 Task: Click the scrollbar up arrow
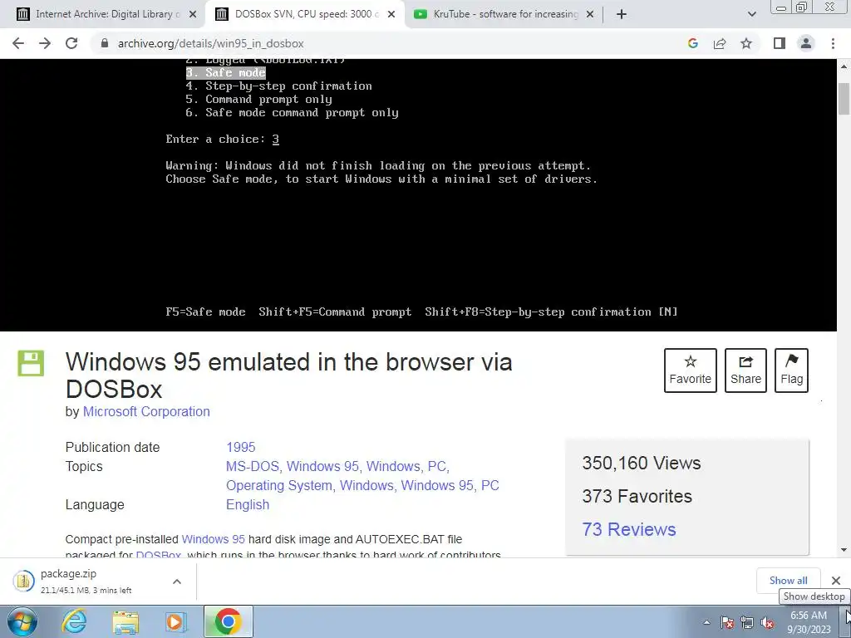(844, 66)
